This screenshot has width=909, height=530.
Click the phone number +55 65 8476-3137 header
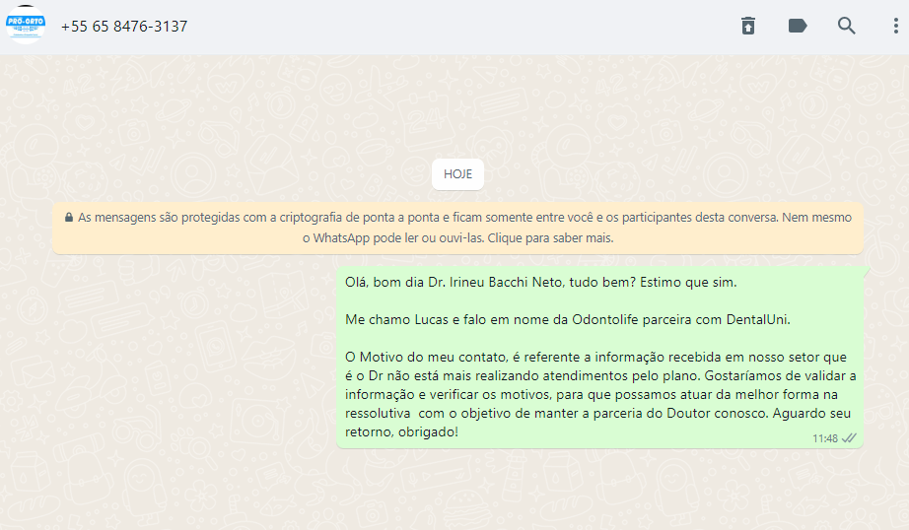tap(124, 27)
